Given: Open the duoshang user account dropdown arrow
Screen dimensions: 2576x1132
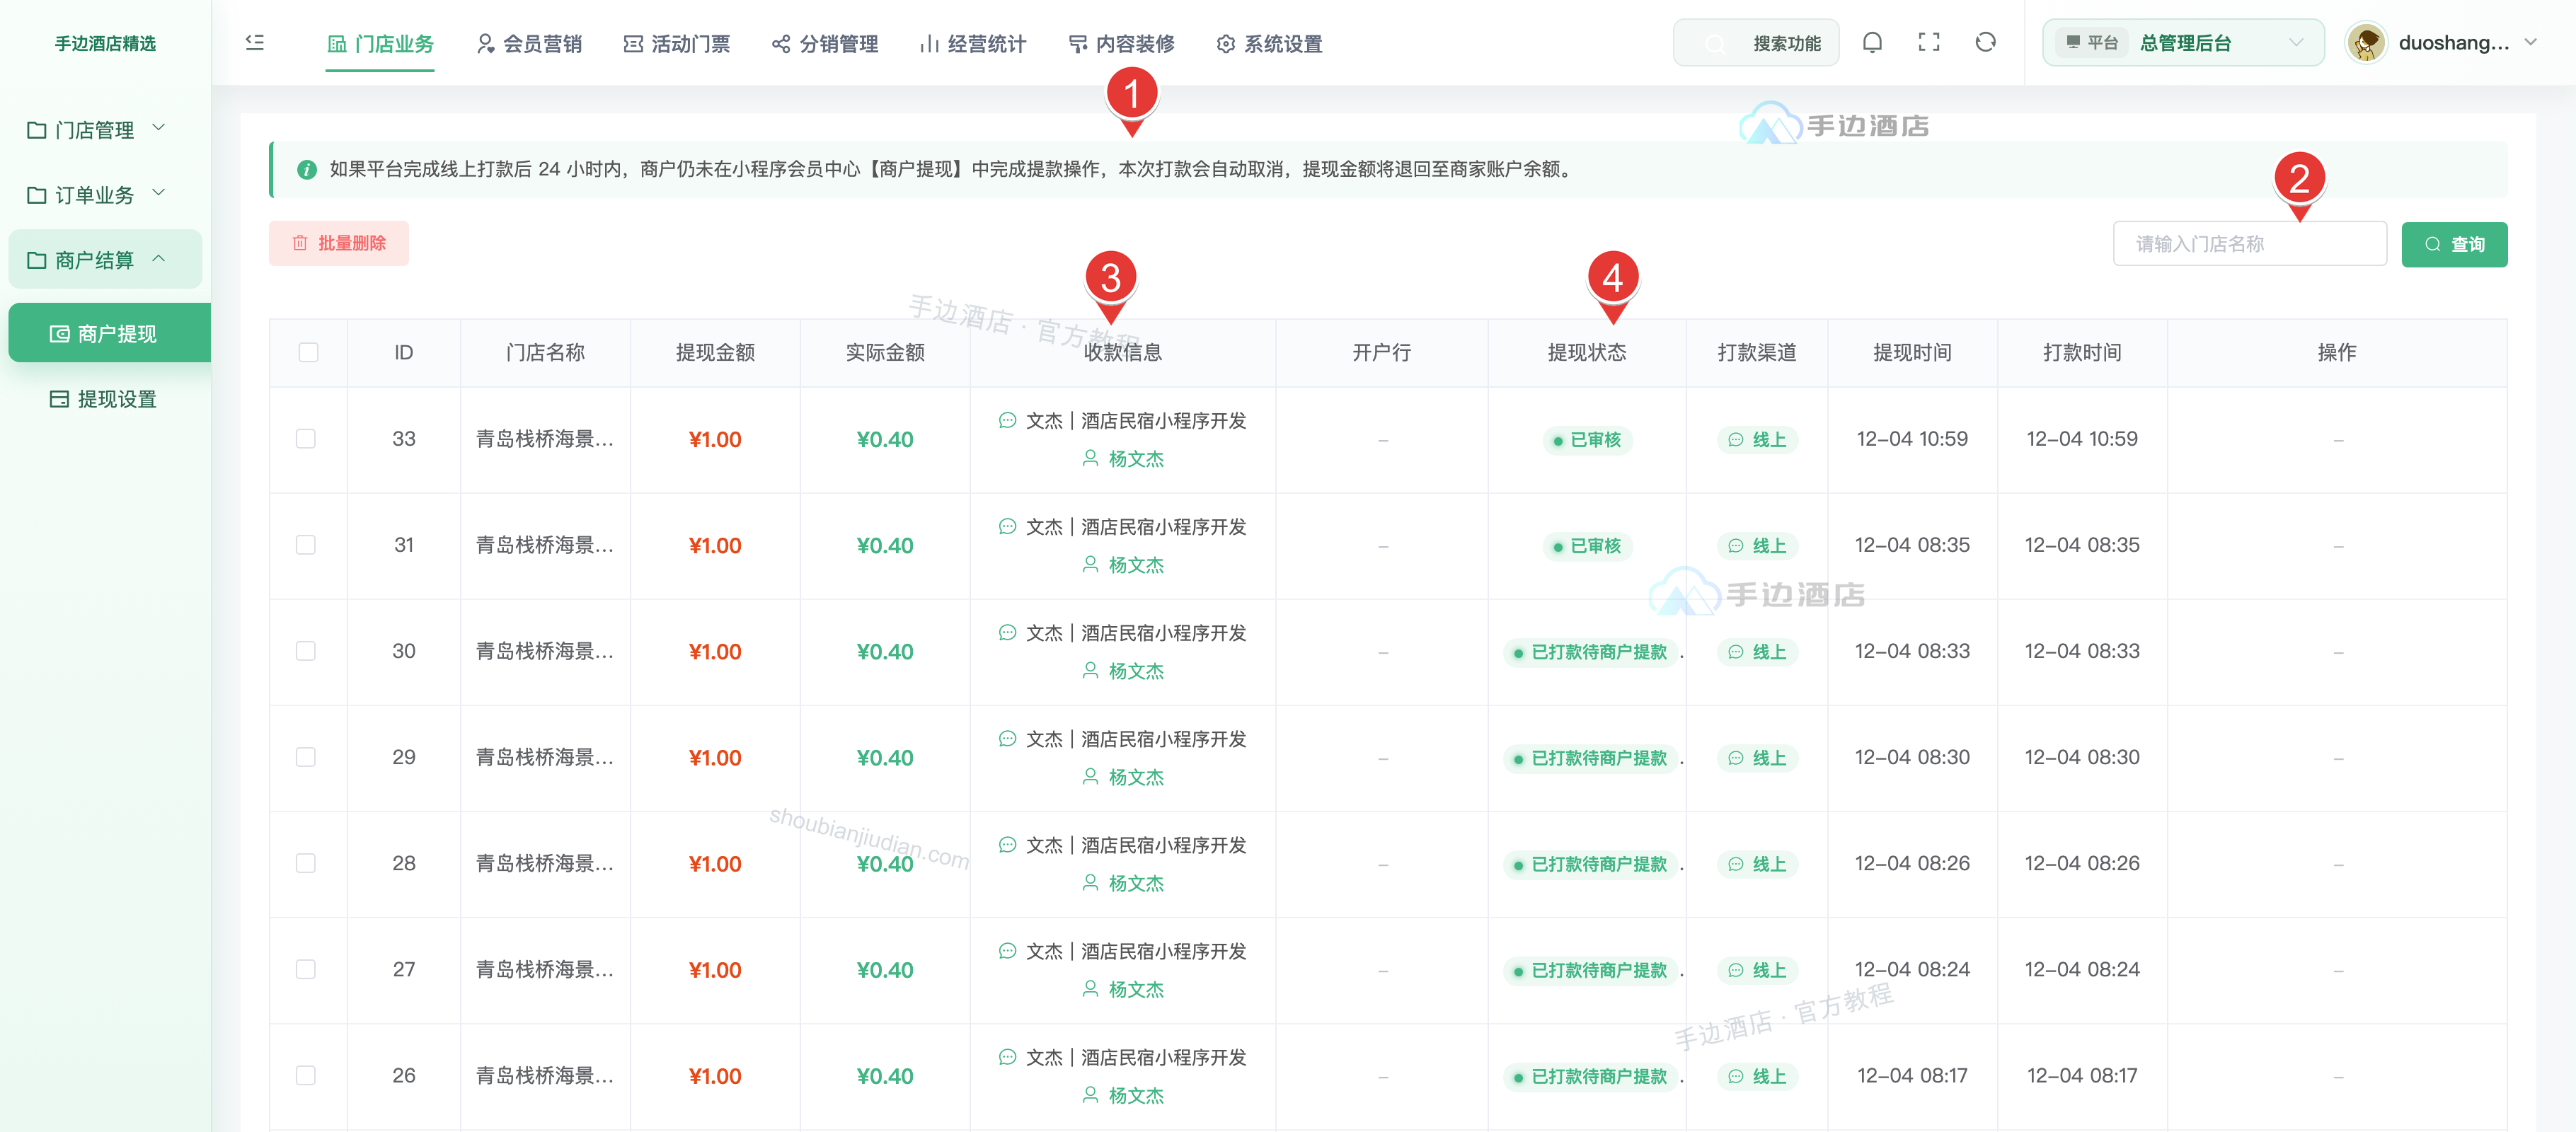Looking at the screenshot, I should coord(2530,42).
